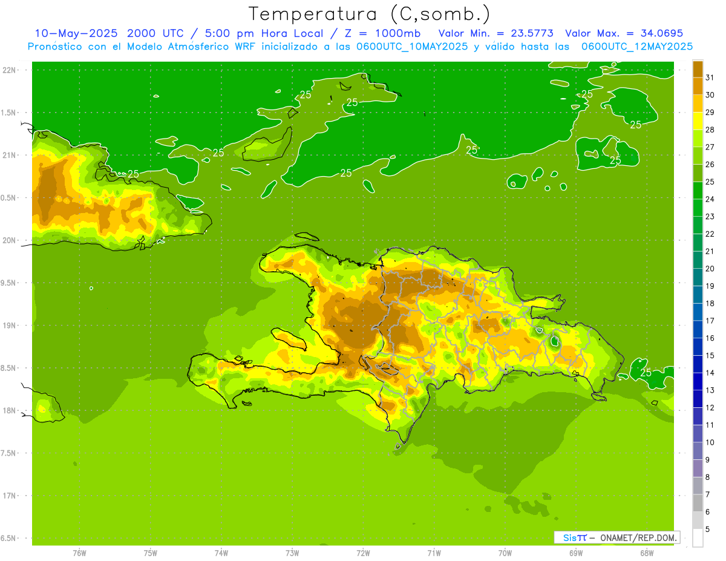
Task: Click the legend value 12
Action: pyautogui.click(x=710, y=407)
